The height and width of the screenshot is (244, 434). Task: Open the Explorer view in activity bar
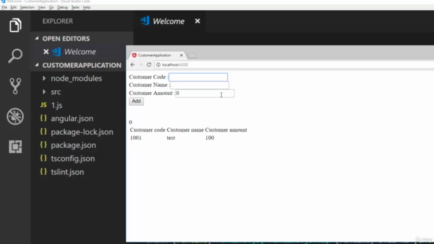[x=15, y=25]
